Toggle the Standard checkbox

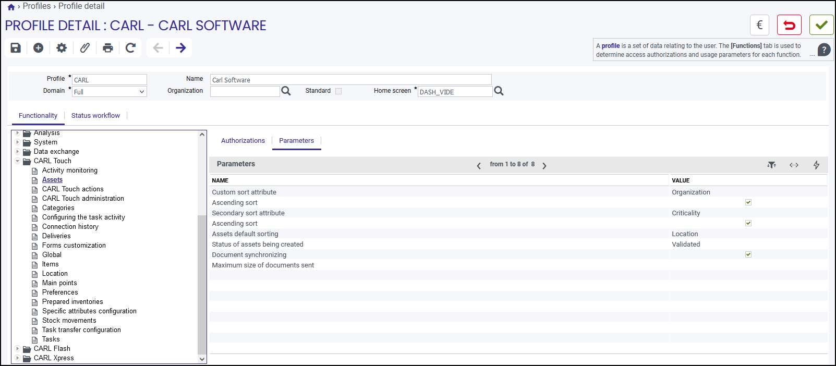[338, 91]
